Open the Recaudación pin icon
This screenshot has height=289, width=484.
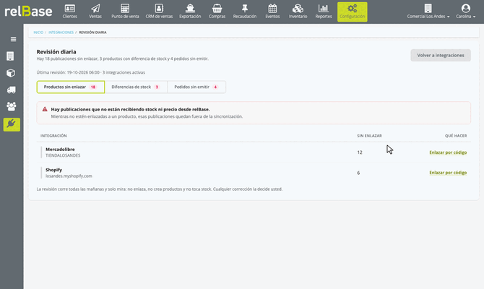(245, 9)
